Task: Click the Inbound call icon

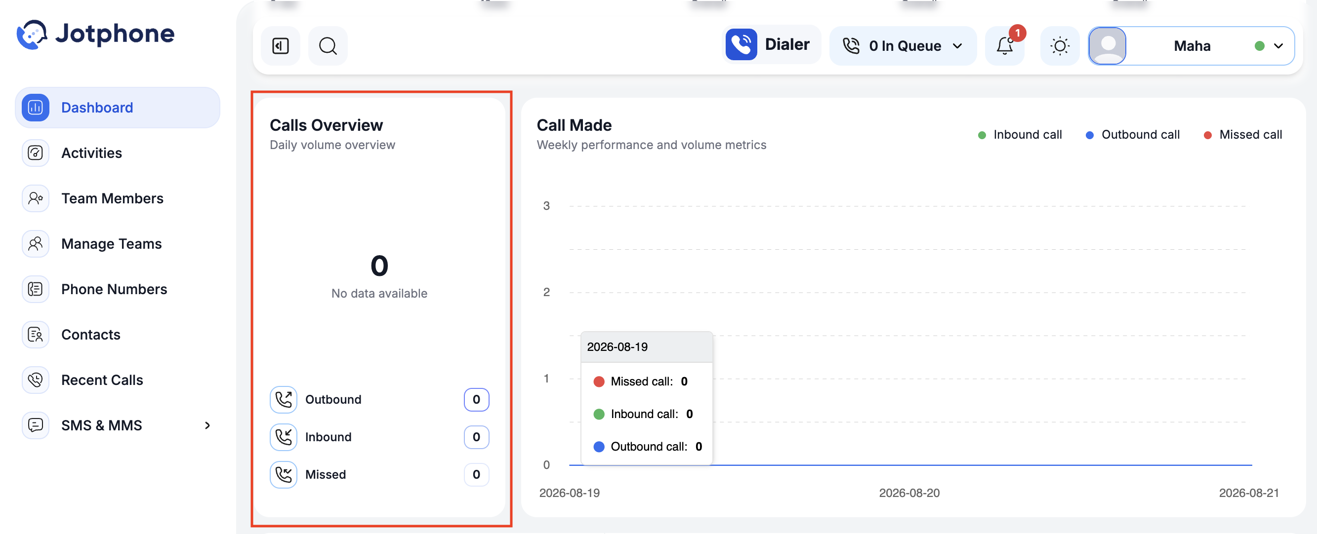Action: tap(283, 437)
